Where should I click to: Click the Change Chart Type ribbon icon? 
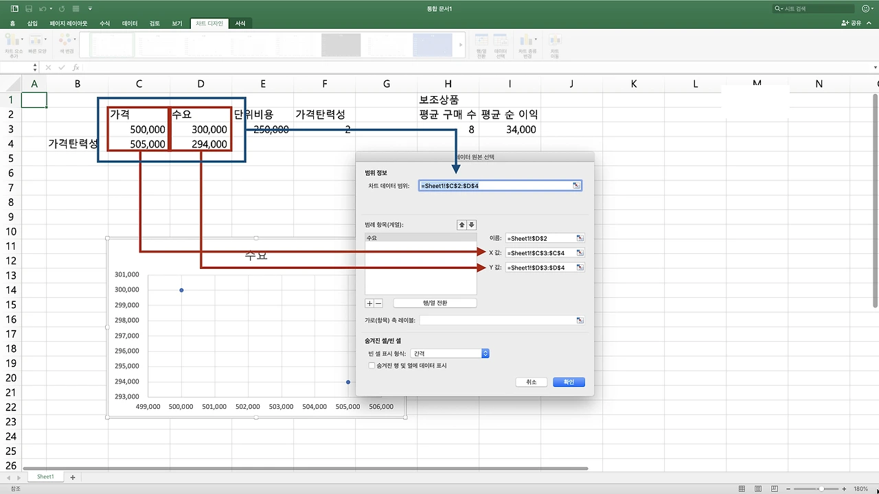pyautogui.click(x=527, y=45)
